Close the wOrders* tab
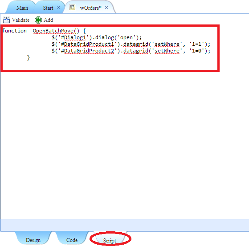249x246 pixels. coord(106,8)
